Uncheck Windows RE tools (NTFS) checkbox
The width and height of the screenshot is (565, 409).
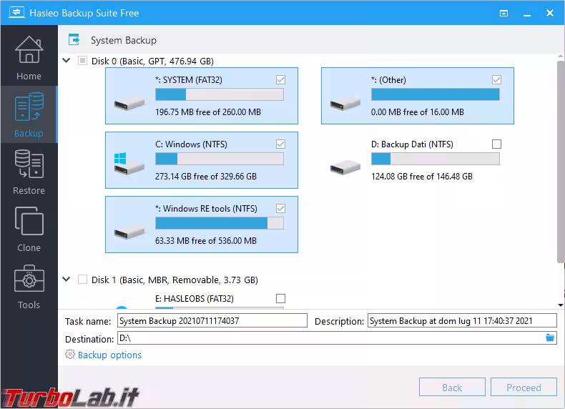coord(280,208)
